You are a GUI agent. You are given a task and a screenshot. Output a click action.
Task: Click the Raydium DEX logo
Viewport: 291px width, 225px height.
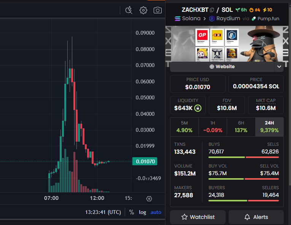click(x=212, y=19)
